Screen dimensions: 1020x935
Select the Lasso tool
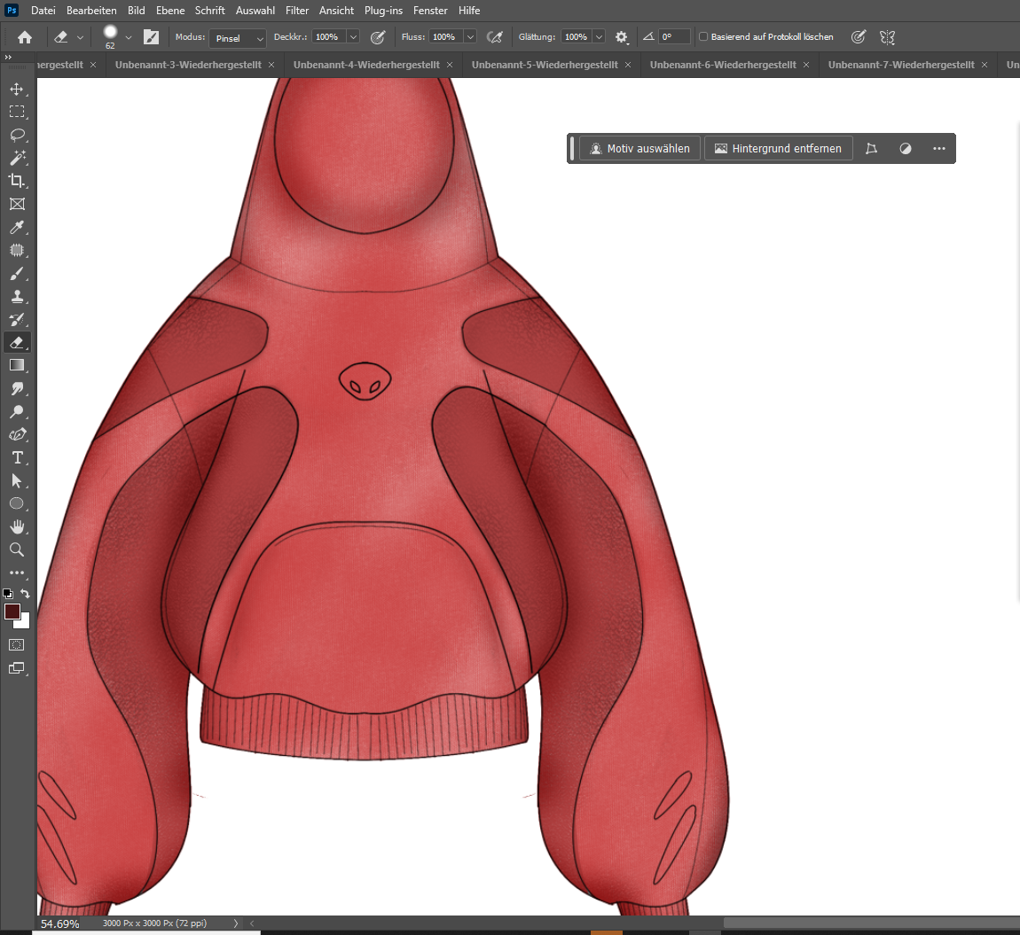16,136
